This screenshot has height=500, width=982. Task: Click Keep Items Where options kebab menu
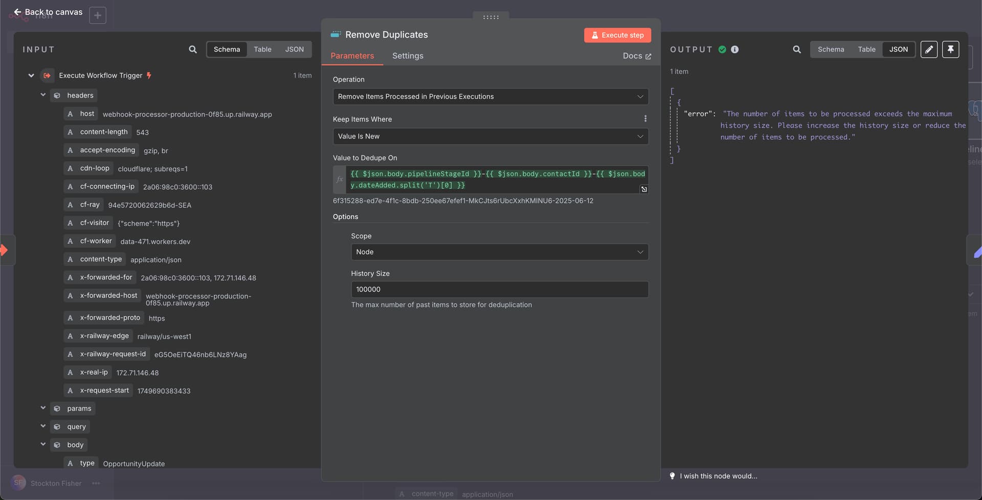(645, 119)
